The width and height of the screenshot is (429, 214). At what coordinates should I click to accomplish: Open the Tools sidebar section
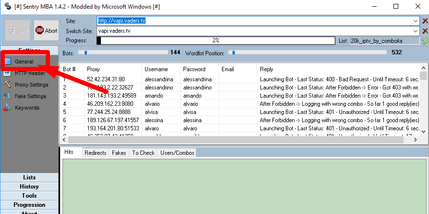(29, 196)
